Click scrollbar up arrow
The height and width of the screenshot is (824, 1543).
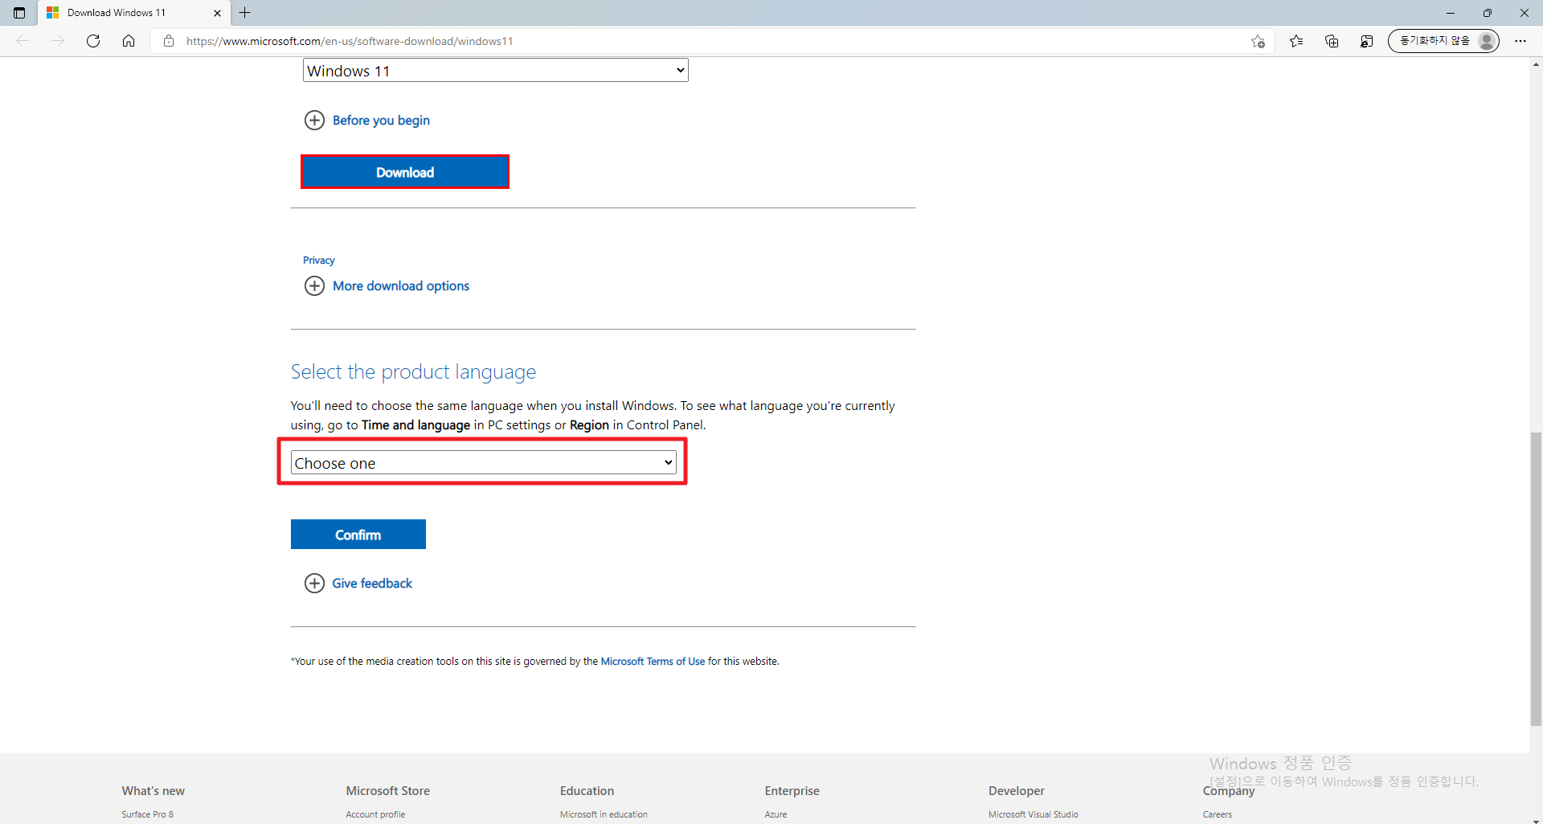coord(1536,64)
